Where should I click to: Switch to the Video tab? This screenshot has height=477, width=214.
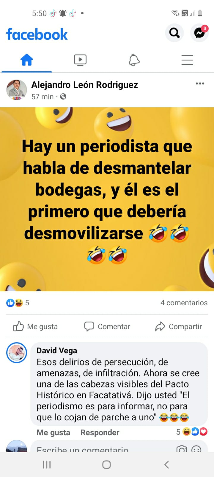click(x=80, y=60)
